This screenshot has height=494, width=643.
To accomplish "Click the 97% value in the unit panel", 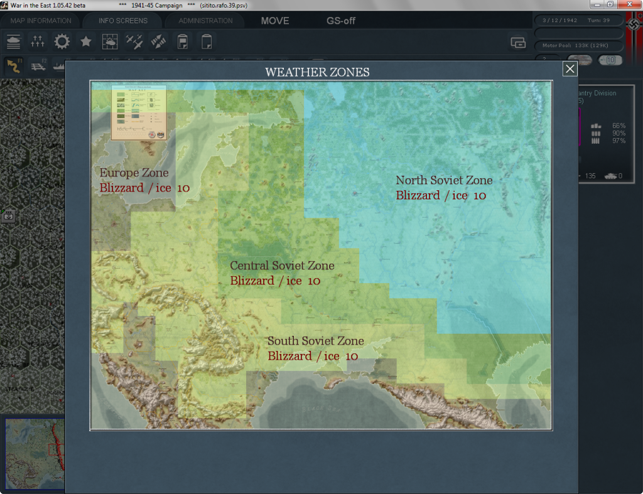I will pos(619,141).
